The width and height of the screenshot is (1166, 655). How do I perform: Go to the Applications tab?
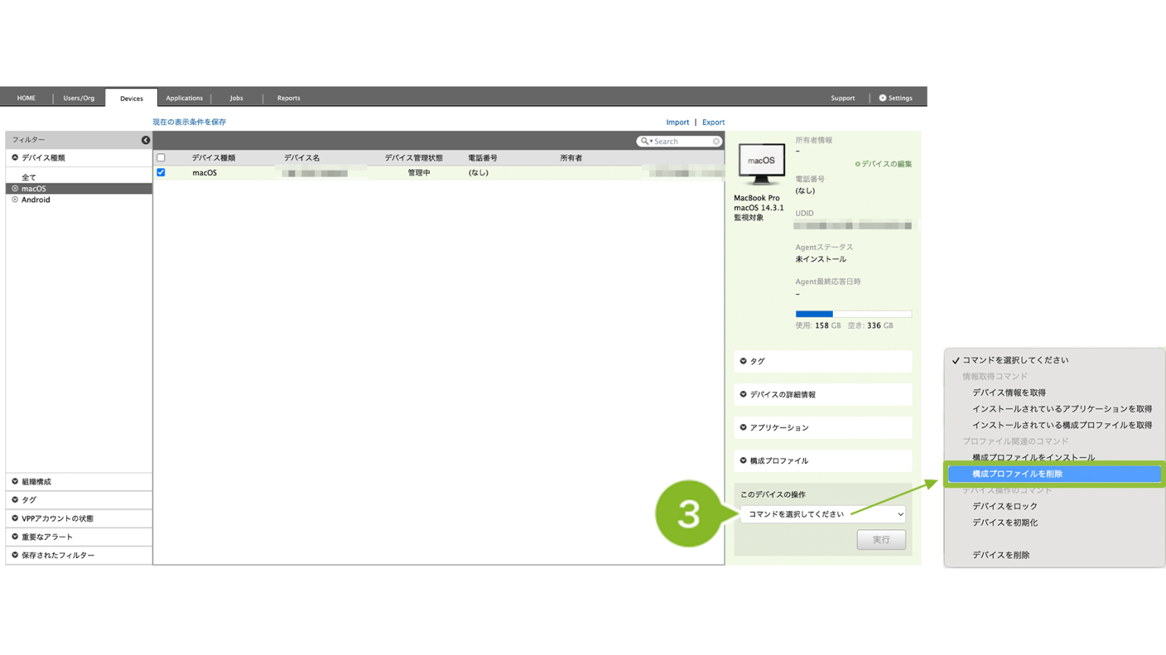[x=184, y=98]
